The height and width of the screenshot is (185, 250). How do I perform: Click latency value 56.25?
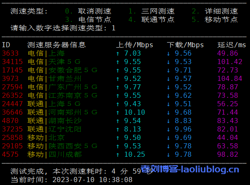coord(228,104)
